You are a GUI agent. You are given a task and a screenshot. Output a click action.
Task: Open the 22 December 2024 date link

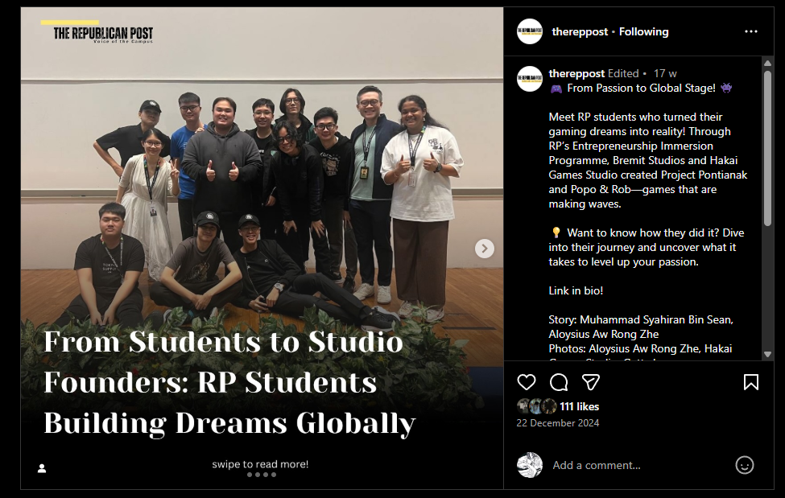tap(558, 423)
